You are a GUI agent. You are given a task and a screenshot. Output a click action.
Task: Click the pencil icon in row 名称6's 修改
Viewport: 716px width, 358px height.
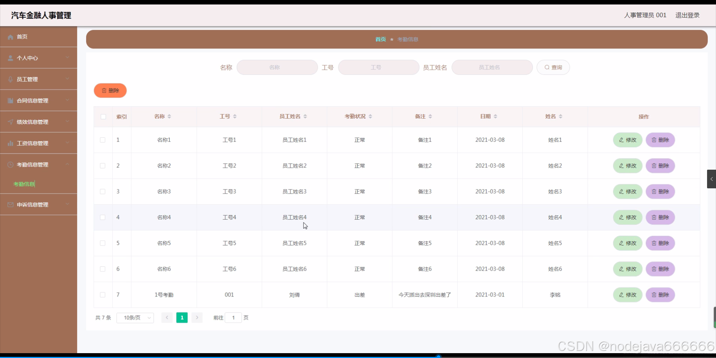point(621,269)
